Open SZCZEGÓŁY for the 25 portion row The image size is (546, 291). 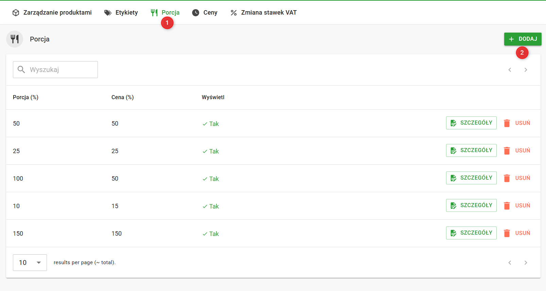[x=471, y=150]
